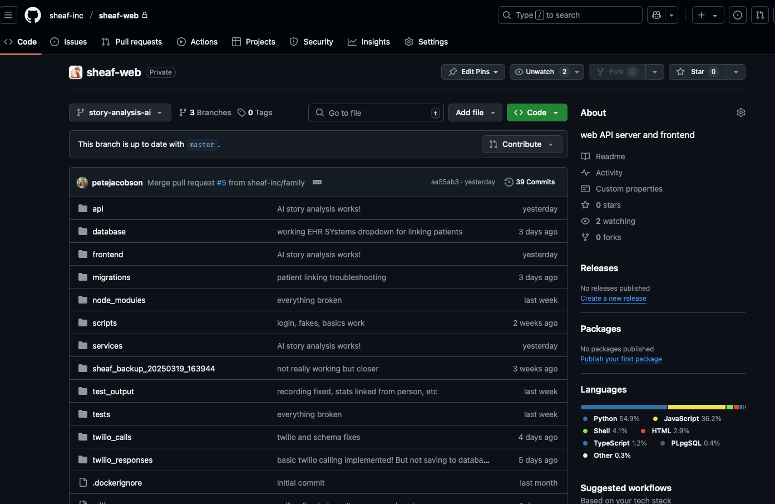Image resolution: width=775 pixels, height=504 pixels.
Task: Expand the green Code dropdown
Action: tap(536, 112)
